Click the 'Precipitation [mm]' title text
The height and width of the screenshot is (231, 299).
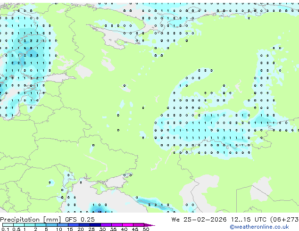[x=31, y=220]
